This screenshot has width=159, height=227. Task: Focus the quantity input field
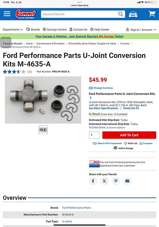pyautogui.click(x=94, y=135)
